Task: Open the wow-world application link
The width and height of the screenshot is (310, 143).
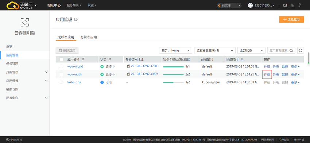Action: [75, 66]
